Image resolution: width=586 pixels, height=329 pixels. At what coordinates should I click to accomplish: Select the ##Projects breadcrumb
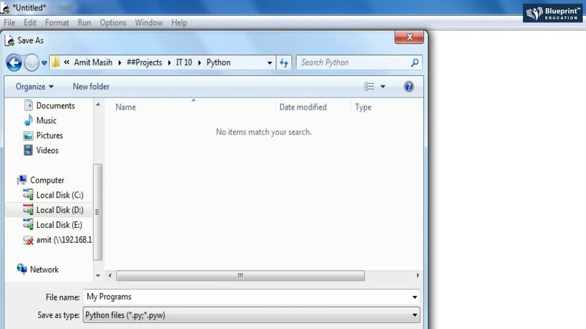click(x=144, y=63)
